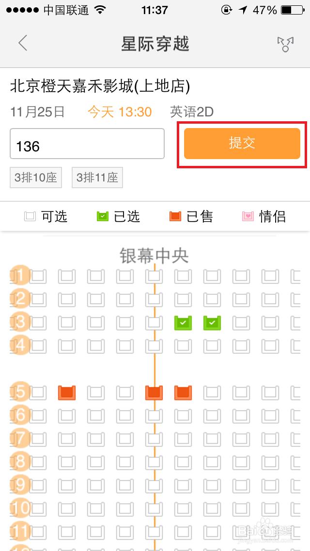Tap the 已售 sold legend icon
310x551 pixels.
(x=175, y=216)
